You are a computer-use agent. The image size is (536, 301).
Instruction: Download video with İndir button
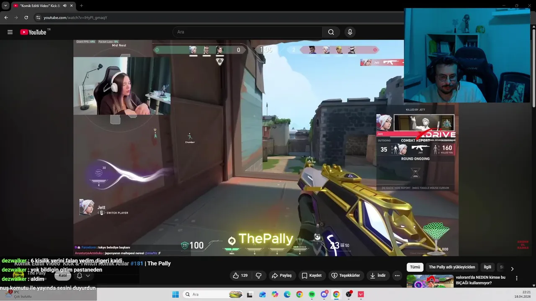click(x=377, y=275)
